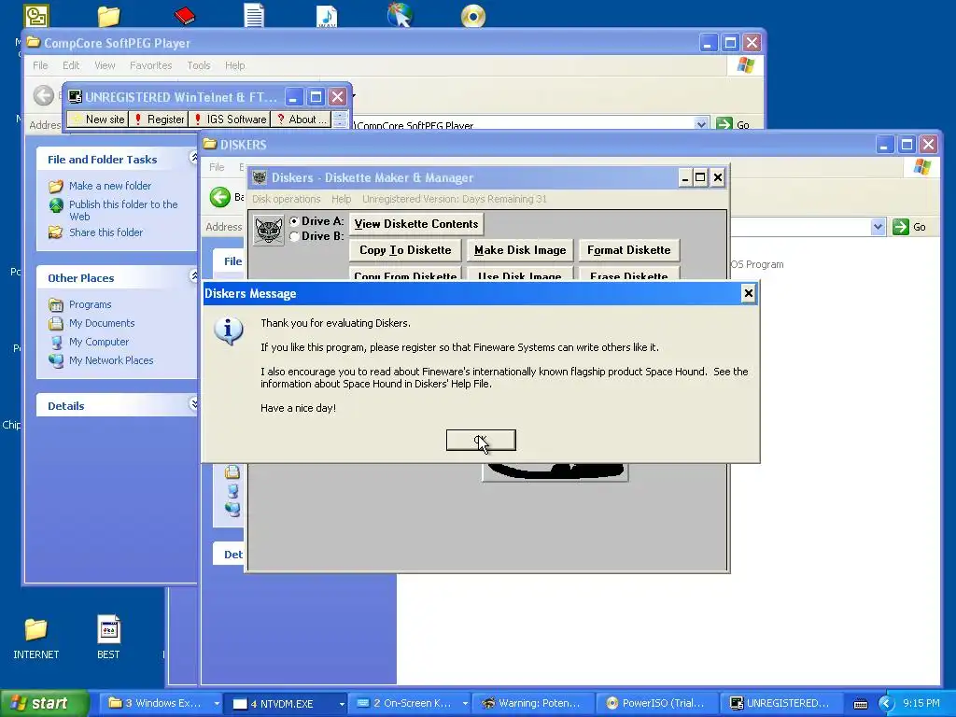The height and width of the screenshot is (717, 956).
Task: Click the Diskers cat face icon
Action: (x=268, y=230)
